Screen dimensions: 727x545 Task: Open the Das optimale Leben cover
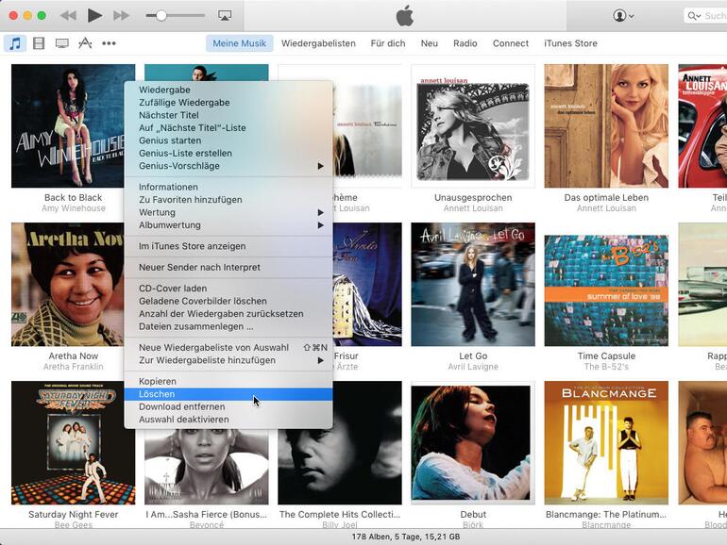(606, 126)
